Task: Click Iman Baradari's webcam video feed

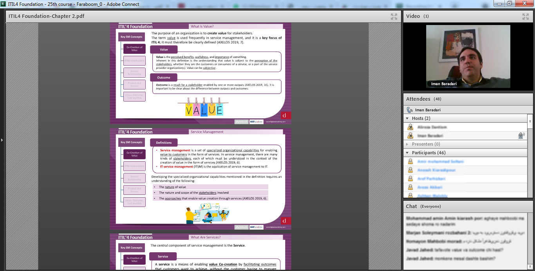Action: [x=468, y=56]
